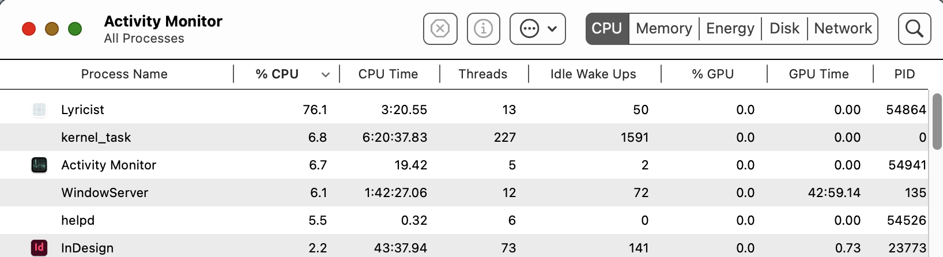This screenshot has width=943, height=257.
Task: Select the CPU tab
Action: (607, 29)
